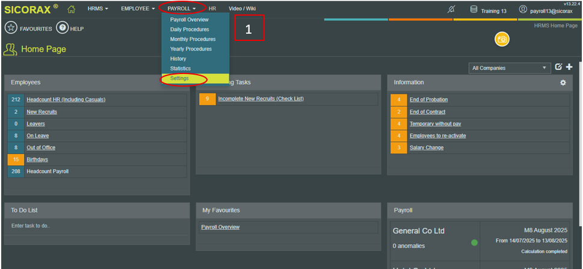Image resolution: width=583 pixels, height=269 pixels.
Task: Select Payroll Overview in the dropdown menu
Action: click(x=189, y=20)
